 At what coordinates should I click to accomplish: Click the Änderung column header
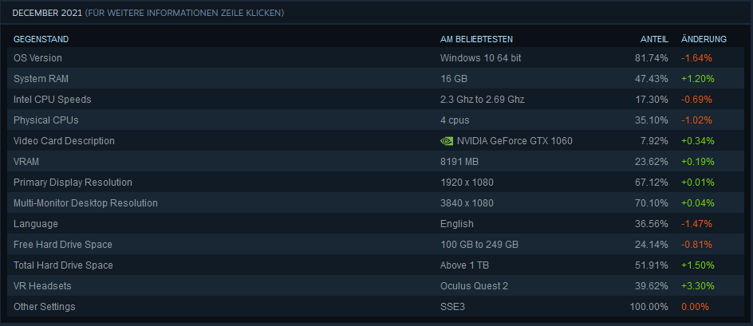click(x=704, y=39)
